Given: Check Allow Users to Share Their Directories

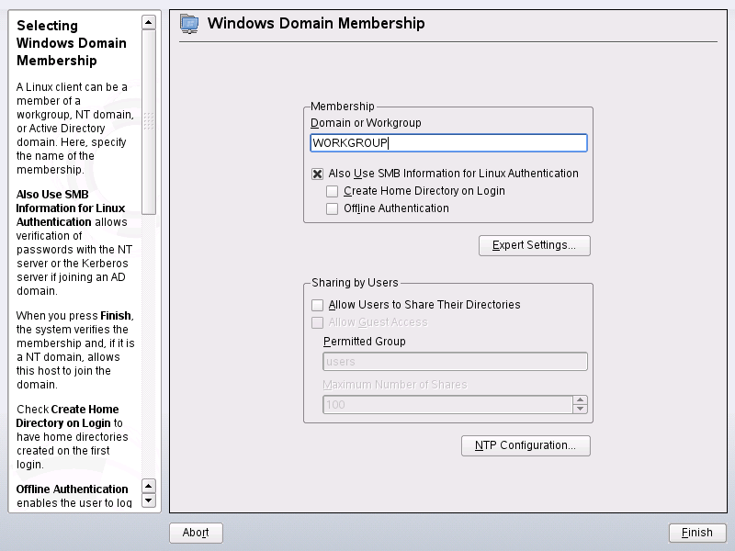Looking at the screenshot, I should [x=317, y=305].
